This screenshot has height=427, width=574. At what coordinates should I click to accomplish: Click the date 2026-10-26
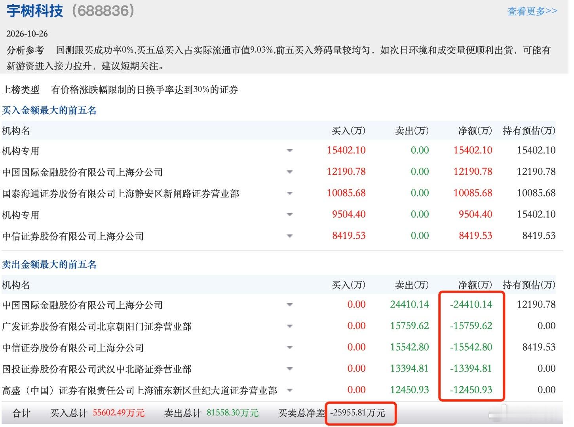coord(27,34)
